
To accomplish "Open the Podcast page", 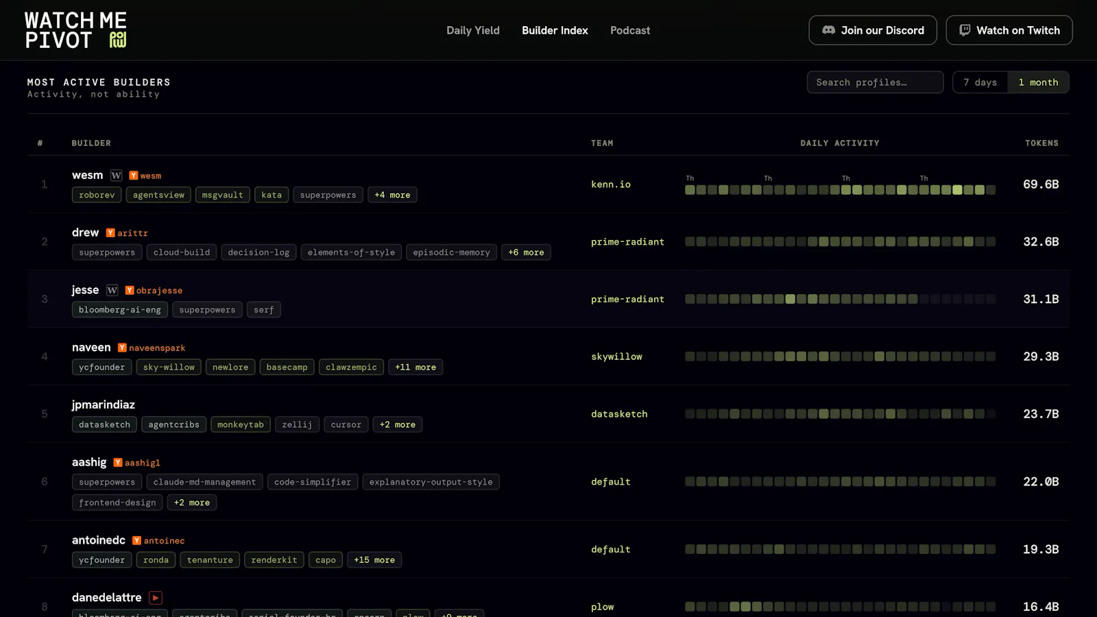I will pos(630,30).
